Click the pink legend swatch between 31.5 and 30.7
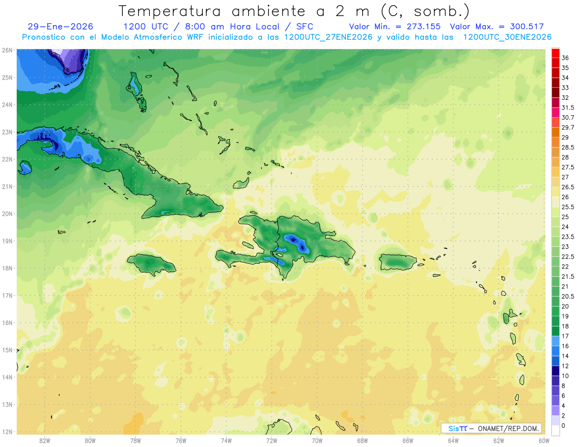 555,112
